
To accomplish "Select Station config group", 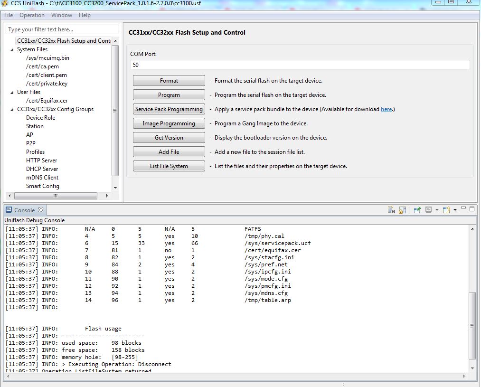I will point(35,126).
